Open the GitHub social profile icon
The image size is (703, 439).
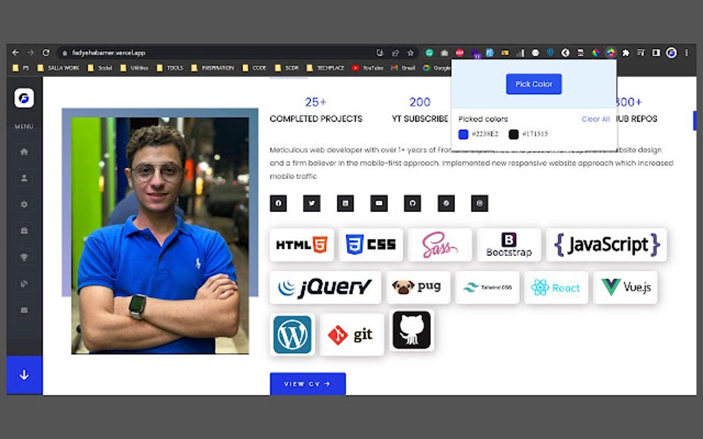pos(412,203)
